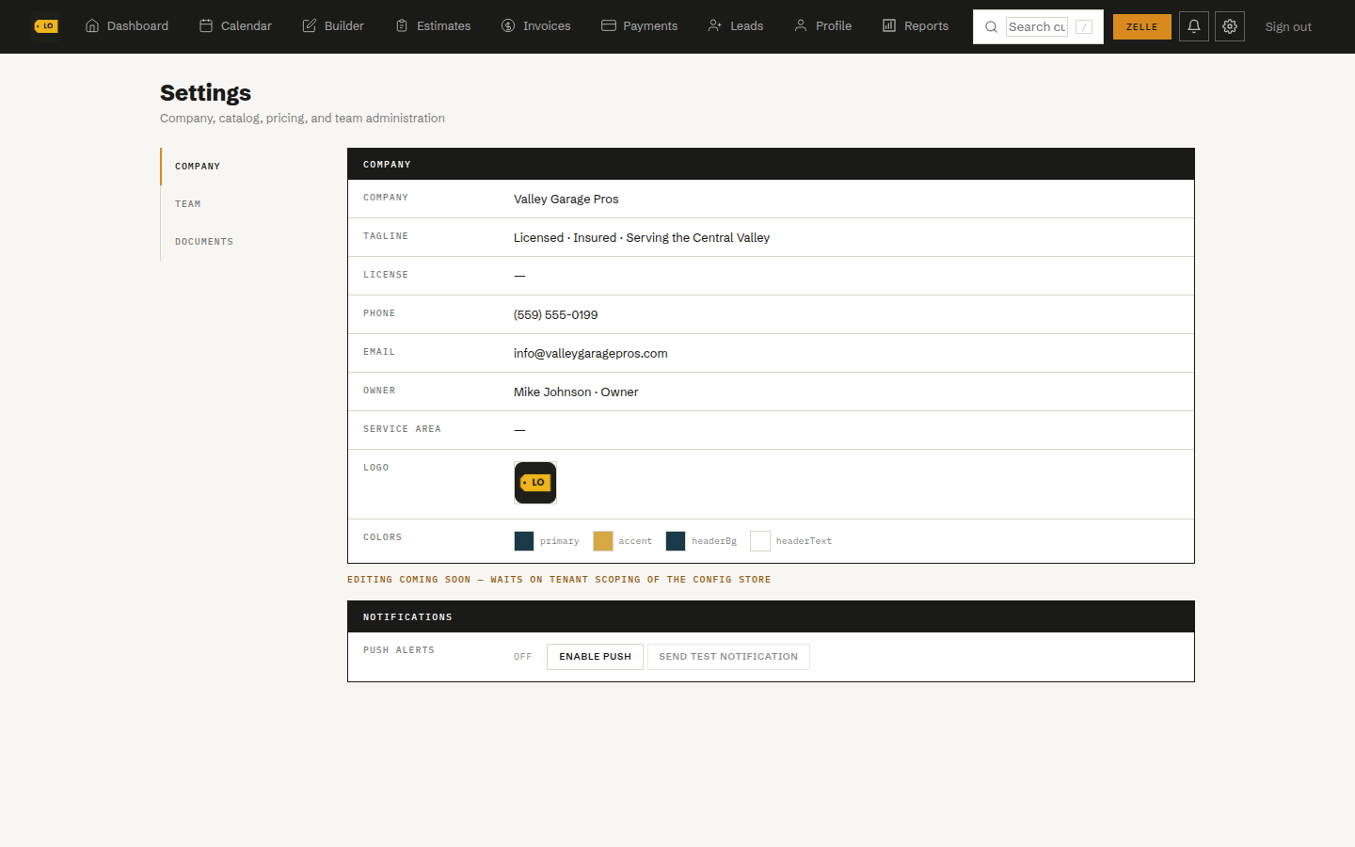Image resolution: width=1355 pixels, height=847 pixels.
Task: Click the accent color swatch
Action: click(603, 541)
